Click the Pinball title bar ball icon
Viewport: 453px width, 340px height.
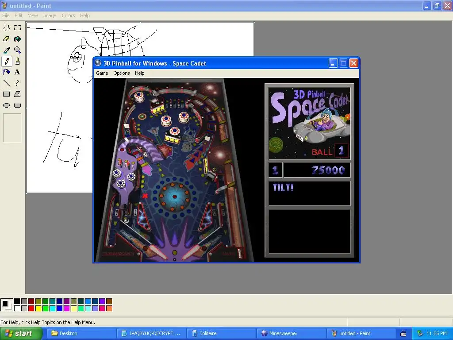(98, 63)
